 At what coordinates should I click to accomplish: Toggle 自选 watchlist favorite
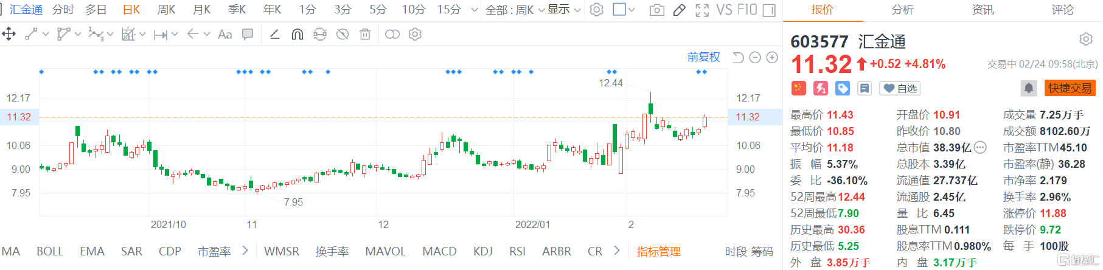tap(900, 89)
